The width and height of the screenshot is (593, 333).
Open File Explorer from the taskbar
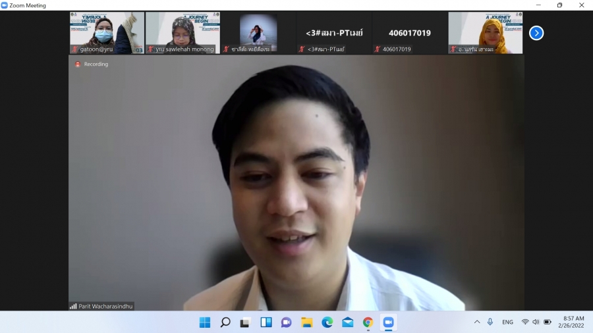click(x=306, y=322)
